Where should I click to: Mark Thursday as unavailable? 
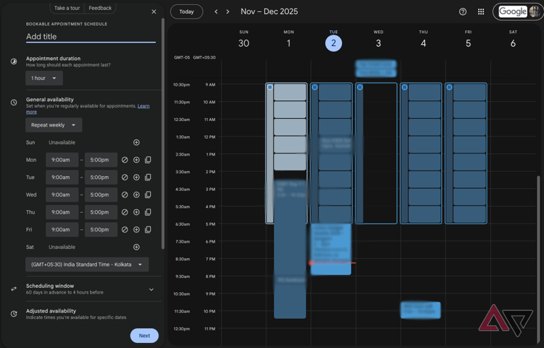point(125,212)
